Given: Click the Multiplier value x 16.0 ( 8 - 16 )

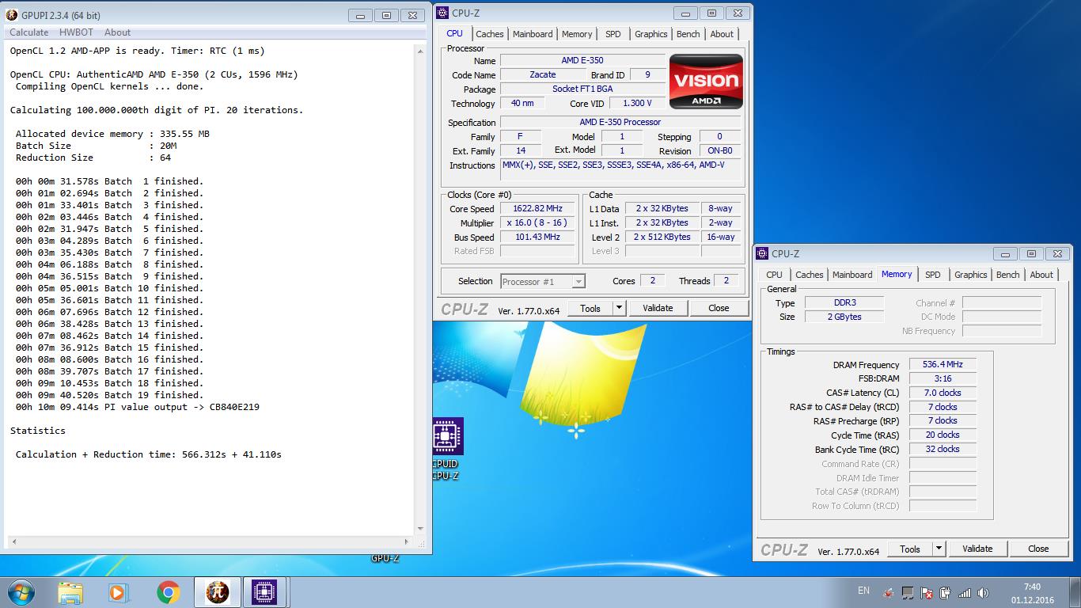Looking at the screenshot, I should pyautogui.click(x=537, y=223).
